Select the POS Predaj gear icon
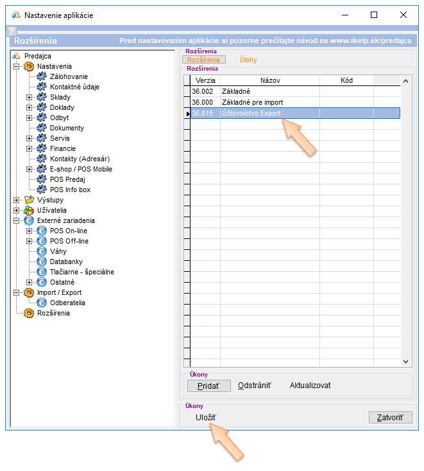Screen dimensions: 424x471 point(42,179)
